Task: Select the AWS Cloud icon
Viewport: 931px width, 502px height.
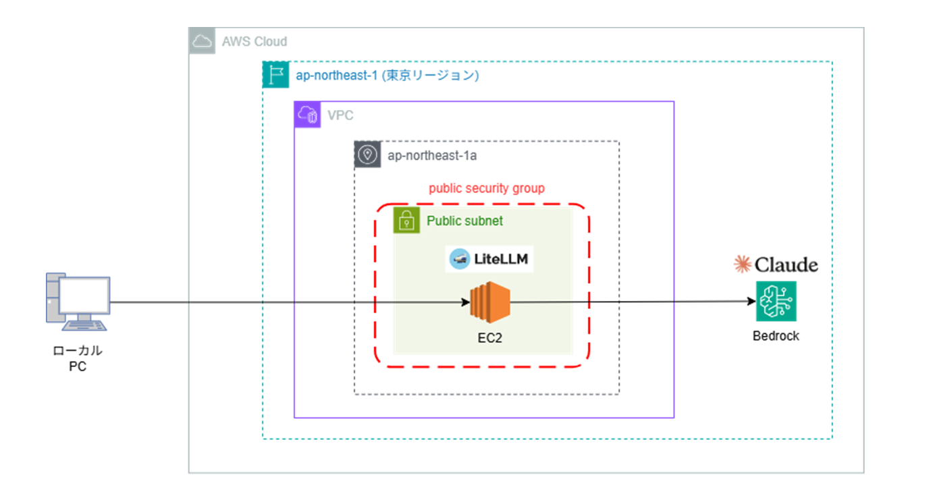Action: pyautogui.click(x=201, y=40)
